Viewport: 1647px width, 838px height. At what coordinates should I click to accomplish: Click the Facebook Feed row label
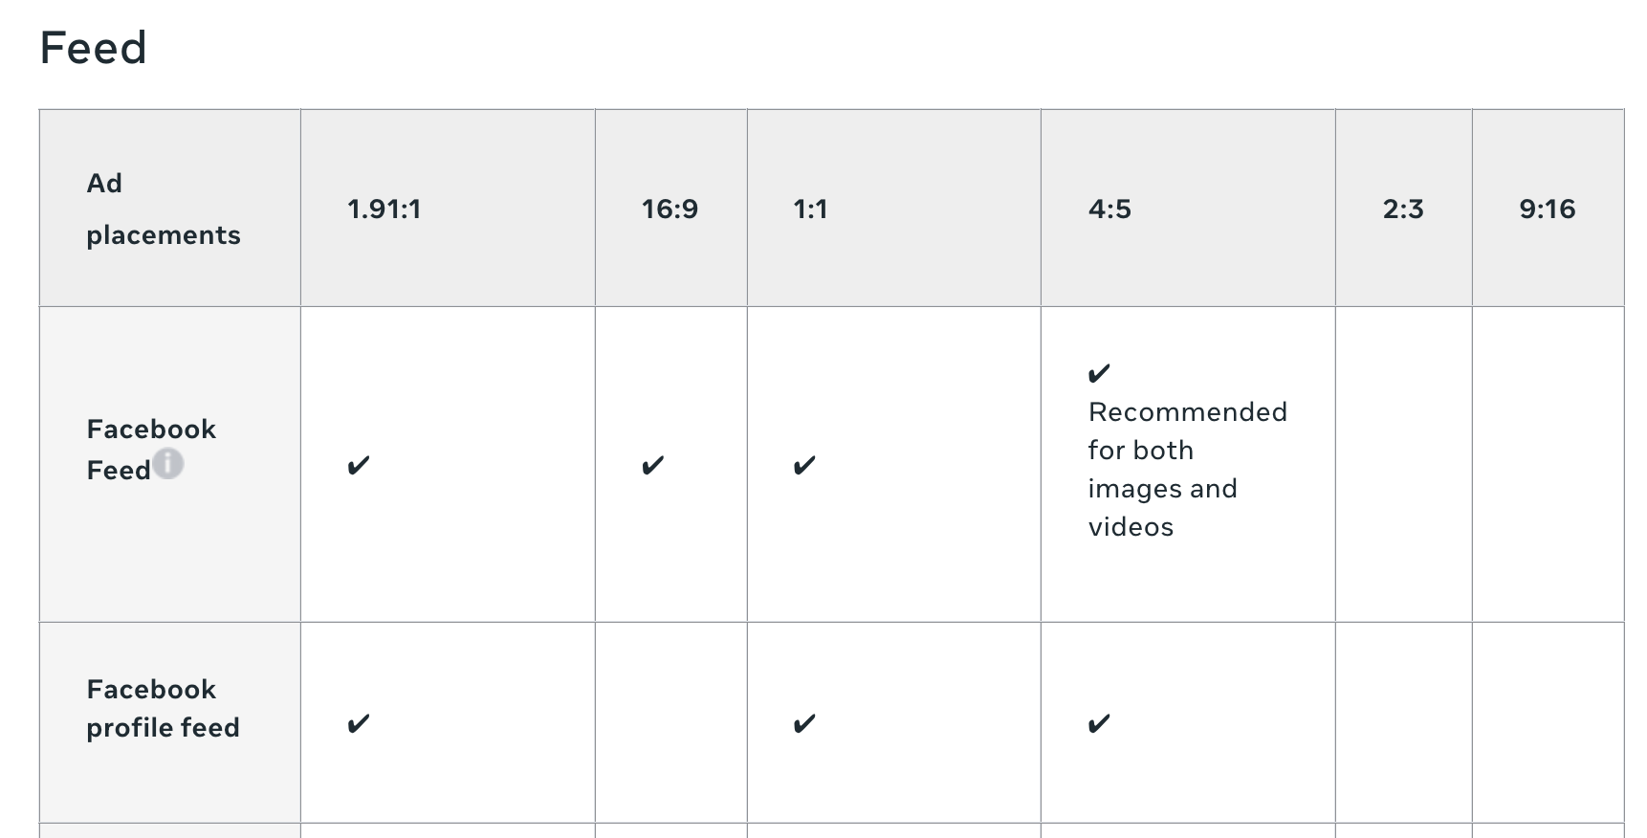pos(151,450)
